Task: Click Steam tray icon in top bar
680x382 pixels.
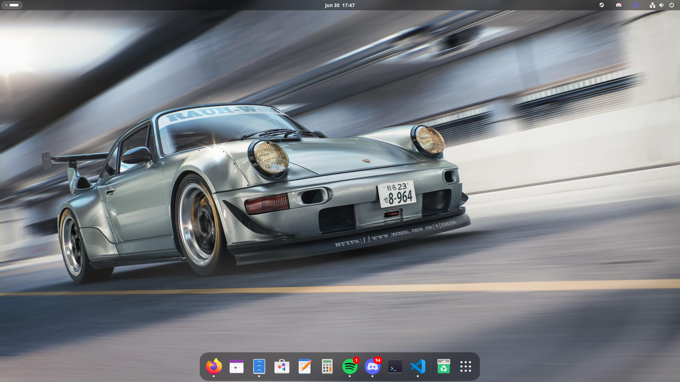Action: (601, 5)
